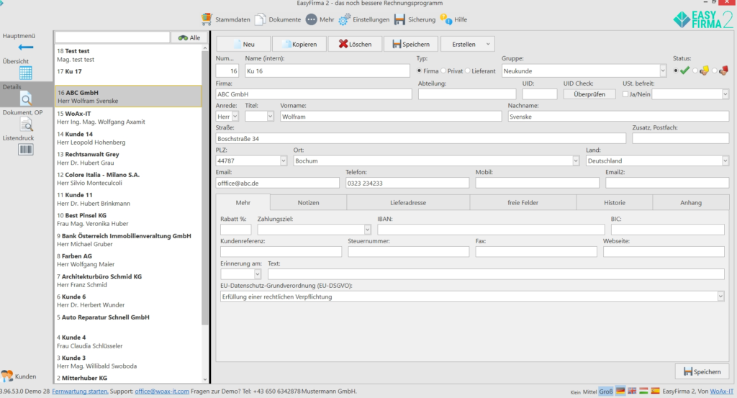Viewport: 737px width, 398px height.
Task: Set font size to Klein
Action: (575, 392)
